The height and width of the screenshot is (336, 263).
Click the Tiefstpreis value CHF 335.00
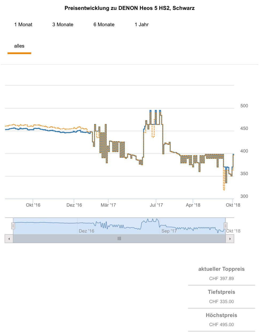point(221,302)
